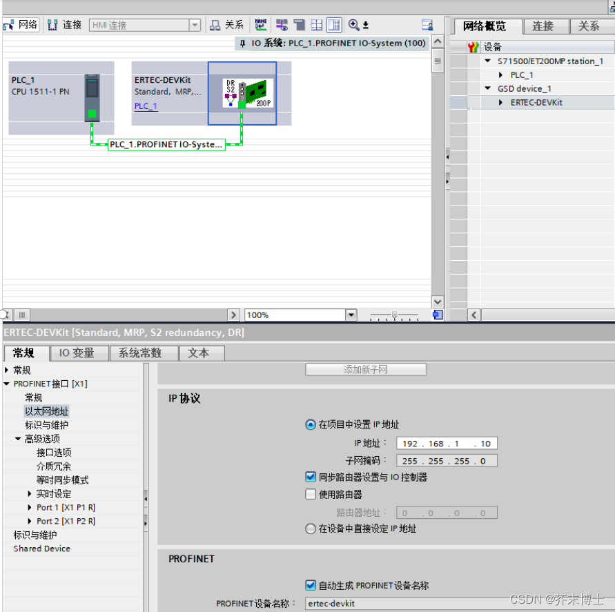The width and height of the screenshot is (615, 612).
Task: Click the gray page-break toolbar icon
Action: coord(300,25)
